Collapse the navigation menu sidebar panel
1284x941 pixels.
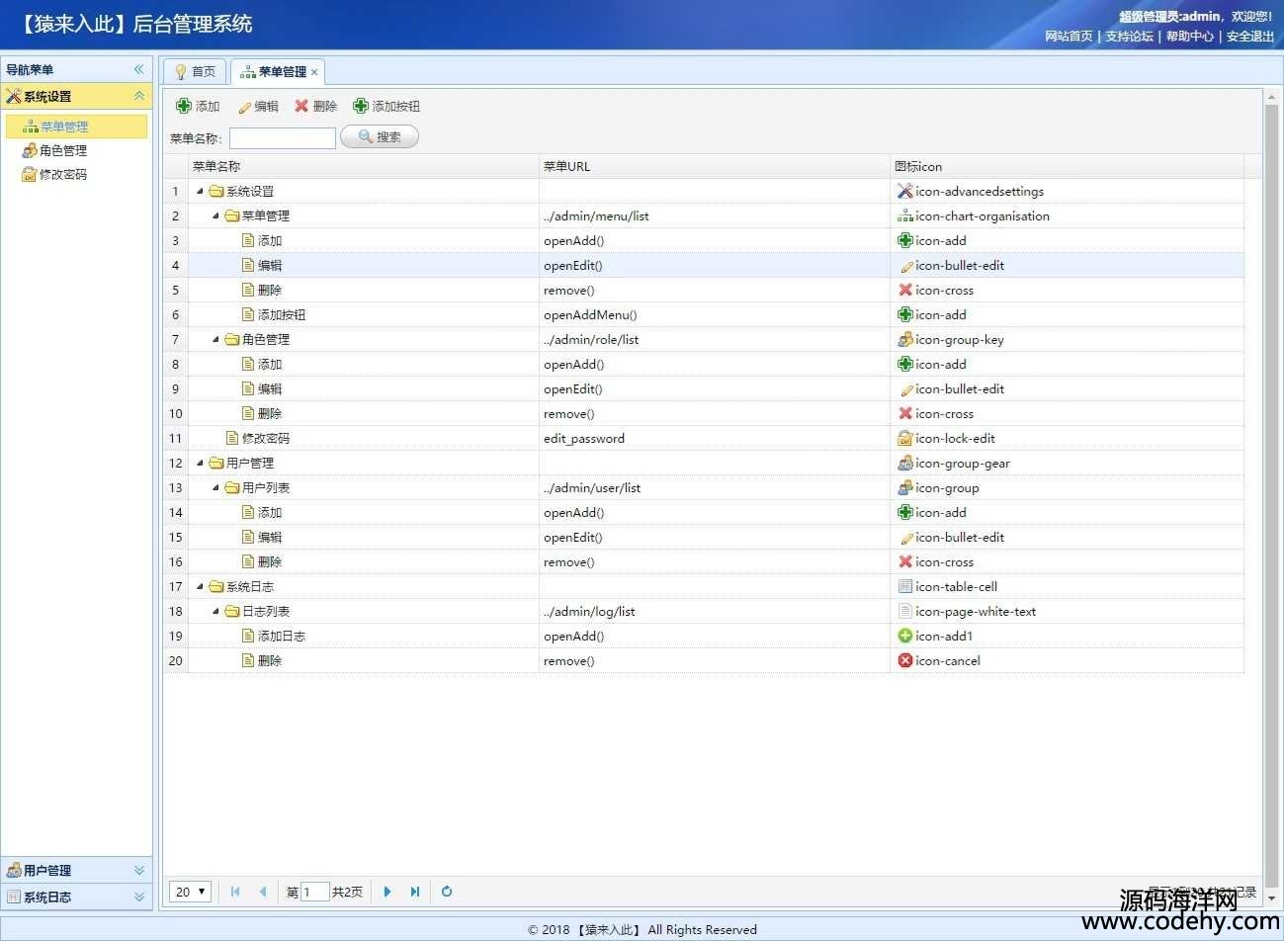(x=138, y=69)
